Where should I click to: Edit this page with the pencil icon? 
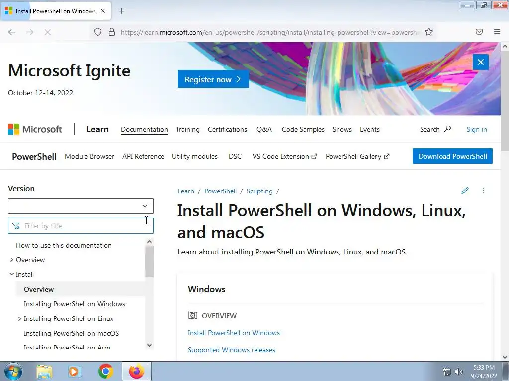pyautogui.click(x=465, y=190)
